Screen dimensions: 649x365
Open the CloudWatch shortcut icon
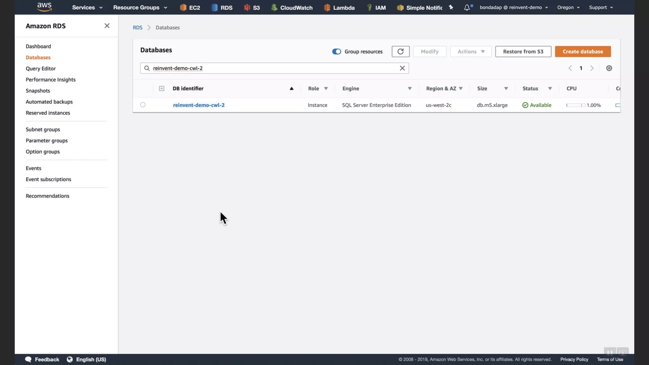click(274, 8)
